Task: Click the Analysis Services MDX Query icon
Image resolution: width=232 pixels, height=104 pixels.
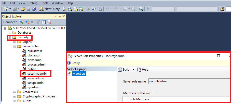Action: click(x=70, y=9)
